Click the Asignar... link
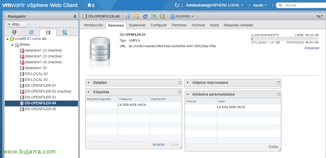Screen dimensions: 326x158 (x=160, y=145)
